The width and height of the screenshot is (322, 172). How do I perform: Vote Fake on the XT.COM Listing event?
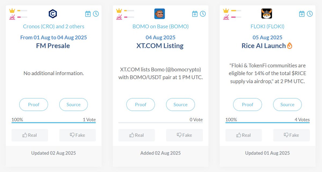point(184,135)
